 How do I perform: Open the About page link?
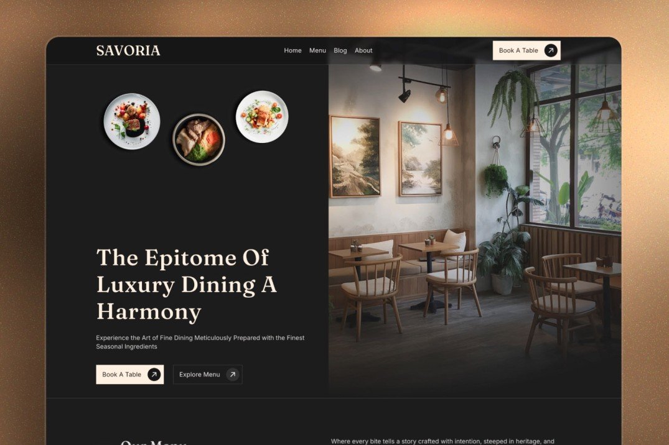pos(363,50)
